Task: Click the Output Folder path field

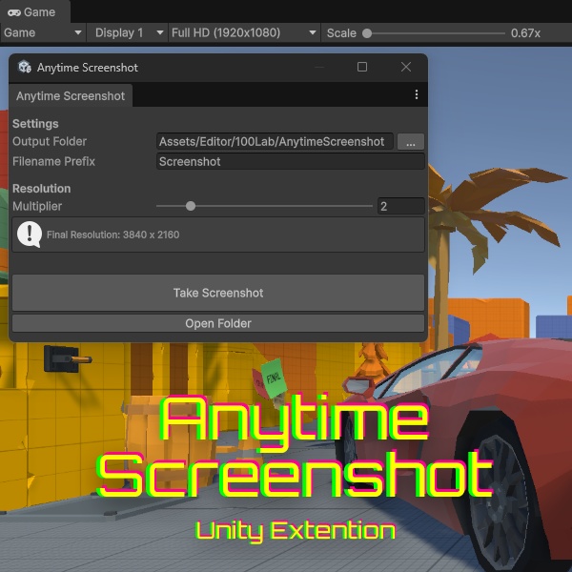Action: pos(275,141)
